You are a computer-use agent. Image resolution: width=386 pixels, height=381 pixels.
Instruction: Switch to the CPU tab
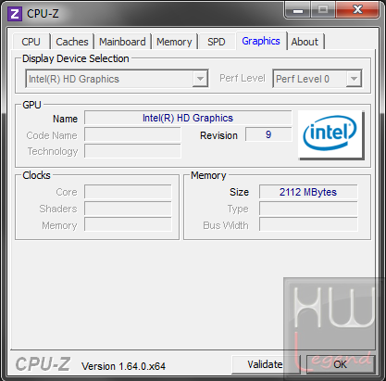pyautogui.click(x=31, y=42)
